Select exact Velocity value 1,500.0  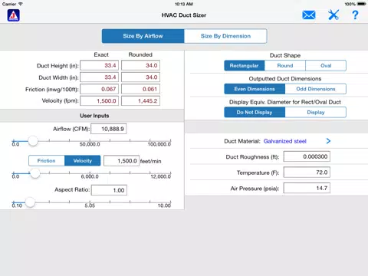(x=100, y=100)
